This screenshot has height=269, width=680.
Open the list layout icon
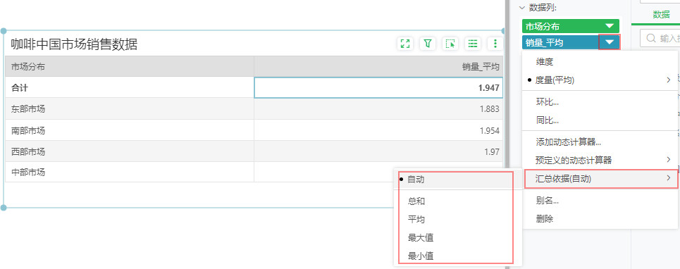473,44
